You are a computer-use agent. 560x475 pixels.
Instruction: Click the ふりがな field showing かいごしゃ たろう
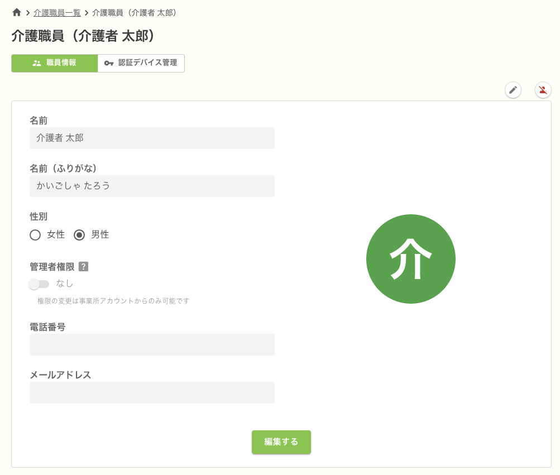(152, 186)
